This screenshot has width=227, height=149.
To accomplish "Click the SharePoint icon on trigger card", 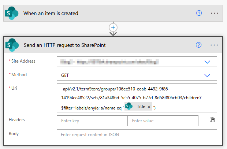I will (12, 13).
